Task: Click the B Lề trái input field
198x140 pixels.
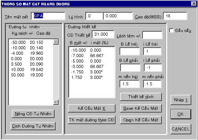Action: click(x=130, y=51)
